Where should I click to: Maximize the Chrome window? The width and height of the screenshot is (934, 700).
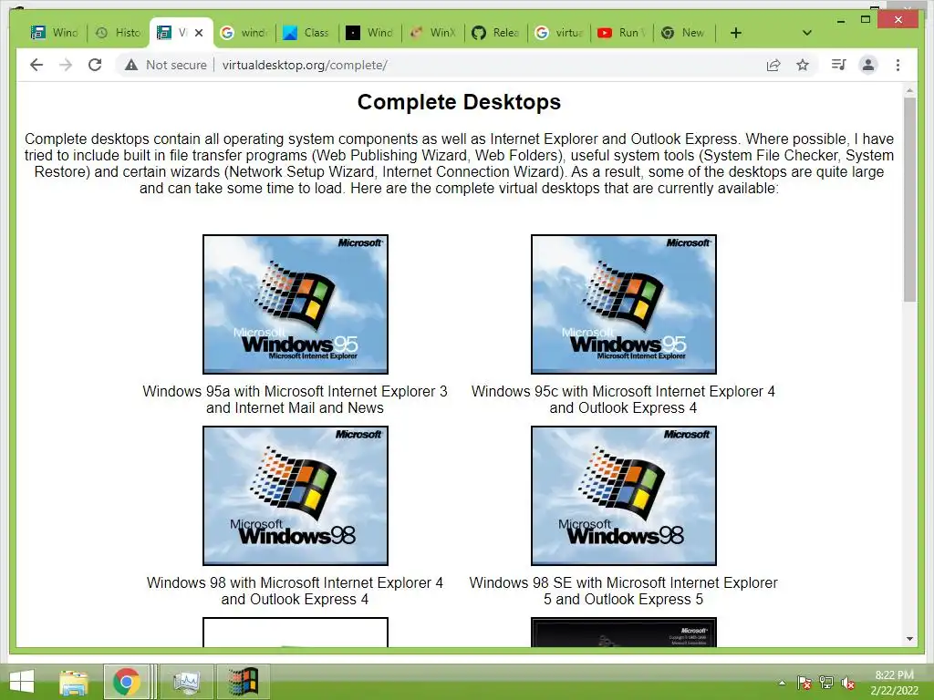(866, 20)
